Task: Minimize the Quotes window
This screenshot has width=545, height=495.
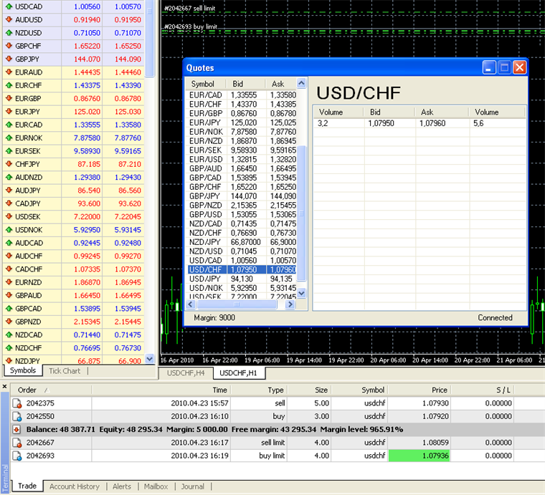Action: point(489,67)
